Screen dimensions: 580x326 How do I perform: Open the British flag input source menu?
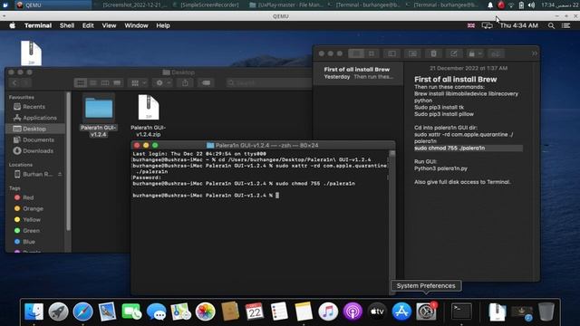point(471,25)
